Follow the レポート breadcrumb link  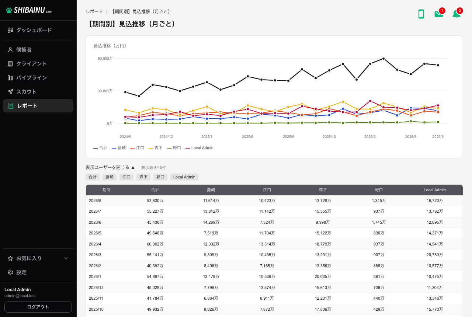94,11
